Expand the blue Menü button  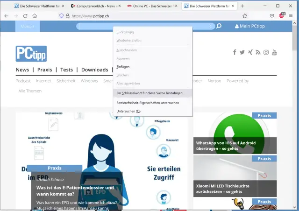(x=28, y=26)
